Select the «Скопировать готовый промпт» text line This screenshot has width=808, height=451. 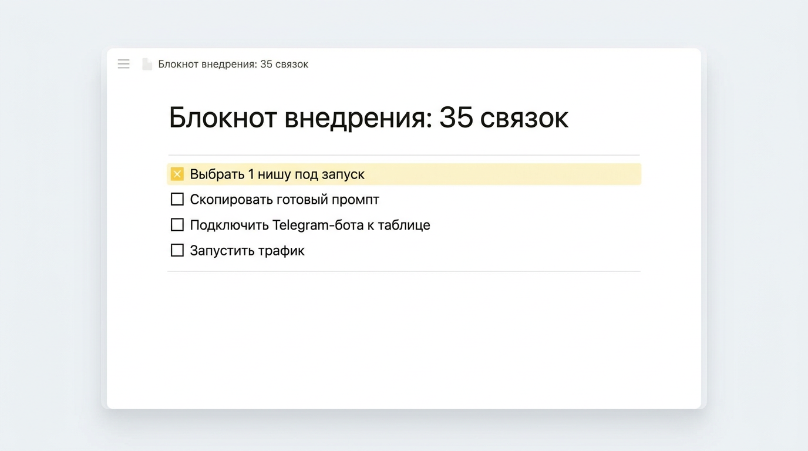pyautogui.click(x=285, y=200)
